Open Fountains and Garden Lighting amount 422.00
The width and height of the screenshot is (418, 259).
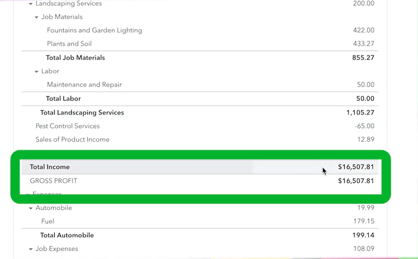coord(364,30)
